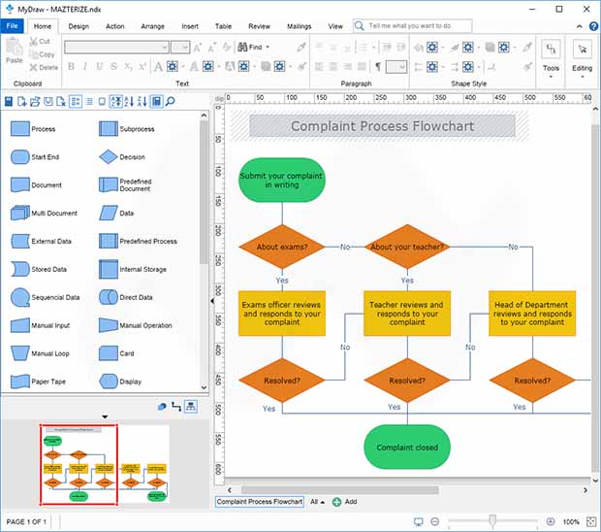
Task: Switch to the View tab
Action: pos(335,26)
